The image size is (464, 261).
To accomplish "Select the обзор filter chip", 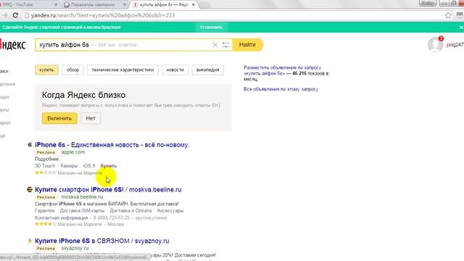I will pyautogui.click(x=72, y=70).
